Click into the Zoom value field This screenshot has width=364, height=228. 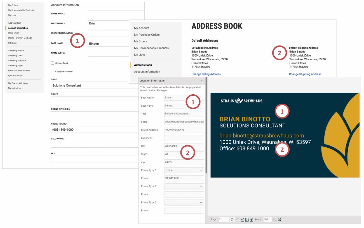tap(267, 220)
